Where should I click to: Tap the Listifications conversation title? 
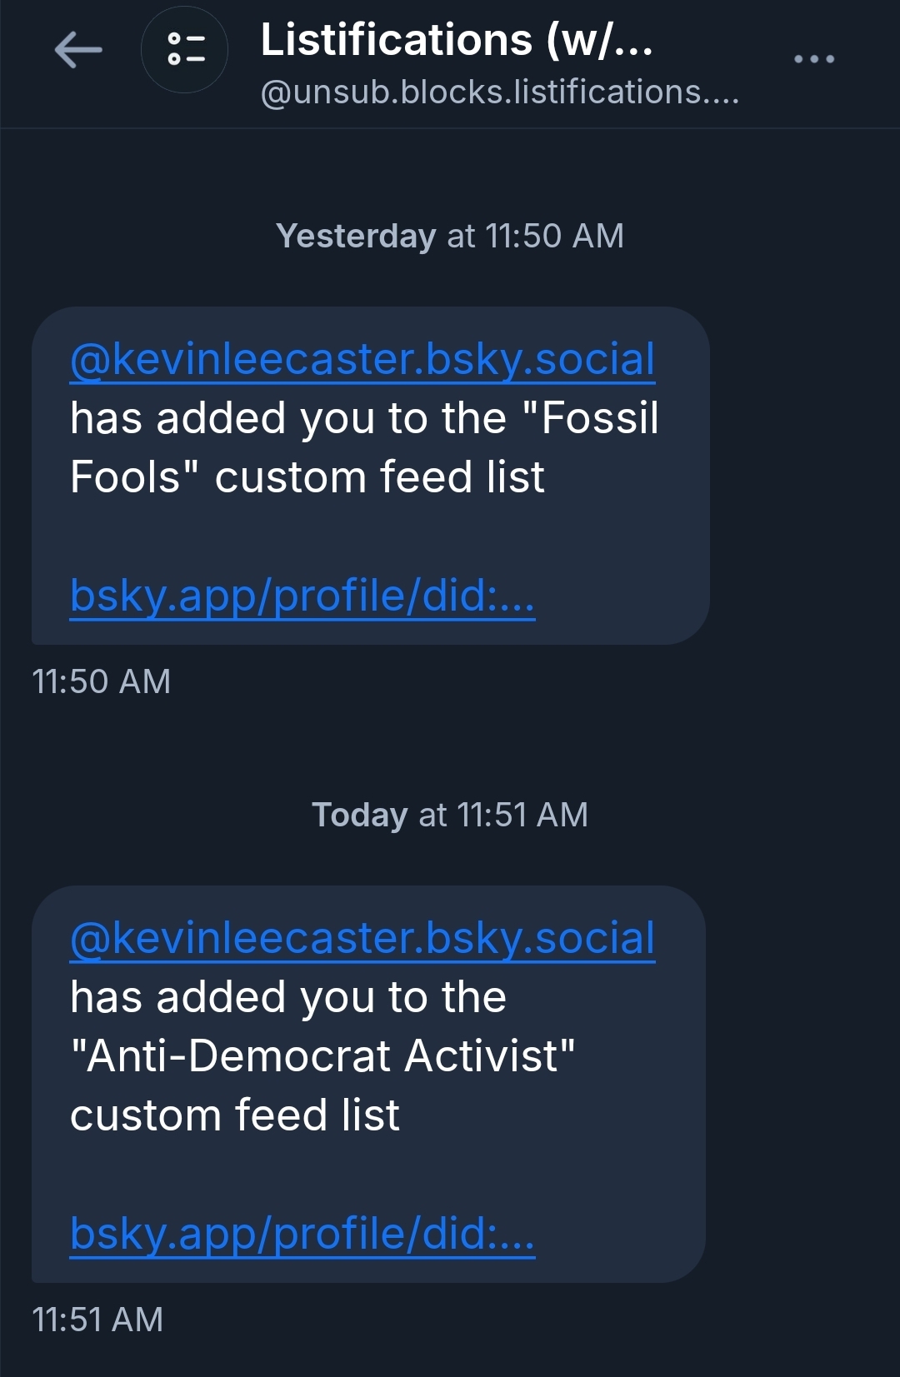pyautogui.click(x=456, y=40)
